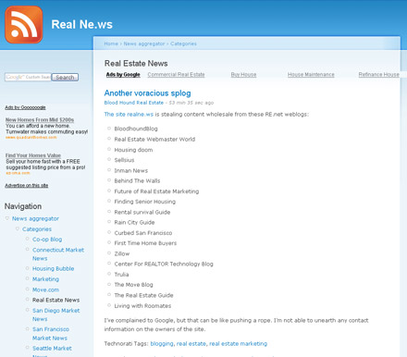
Task: Open the Ads by Google link in header
Action: [x=123, y=75]
